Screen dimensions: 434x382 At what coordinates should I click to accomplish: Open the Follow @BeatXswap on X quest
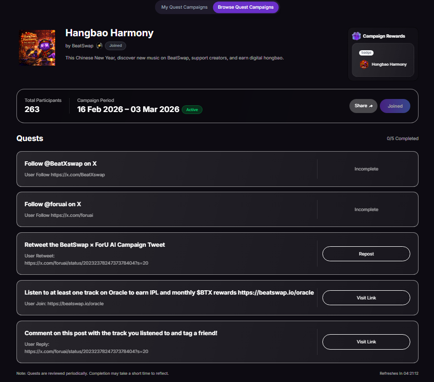[217, 169]
